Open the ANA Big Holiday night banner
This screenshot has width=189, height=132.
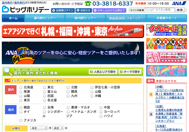coord(73,53)
